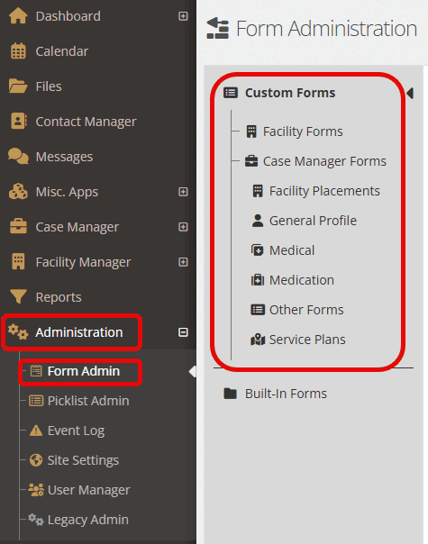The width and height of the screenshot is (428, 544).
Task: Collapse the Administration menu minus box
Action: [183, 332]
